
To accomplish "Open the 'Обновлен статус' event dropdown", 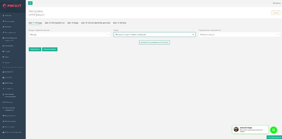I will coord(154,34).
